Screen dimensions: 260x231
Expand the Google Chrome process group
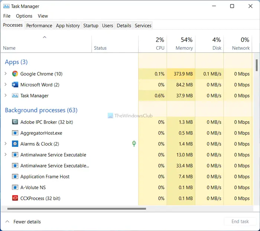(6, 73)
